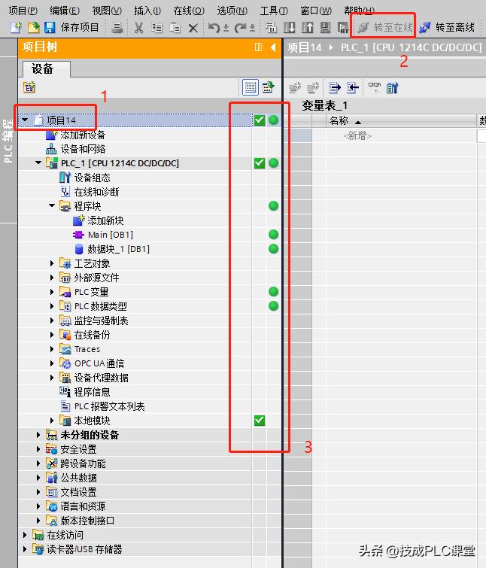Viewport: 486px width, 568px height.
Task: Click the project tree collapse-panel icon
Action: [259, 47]
